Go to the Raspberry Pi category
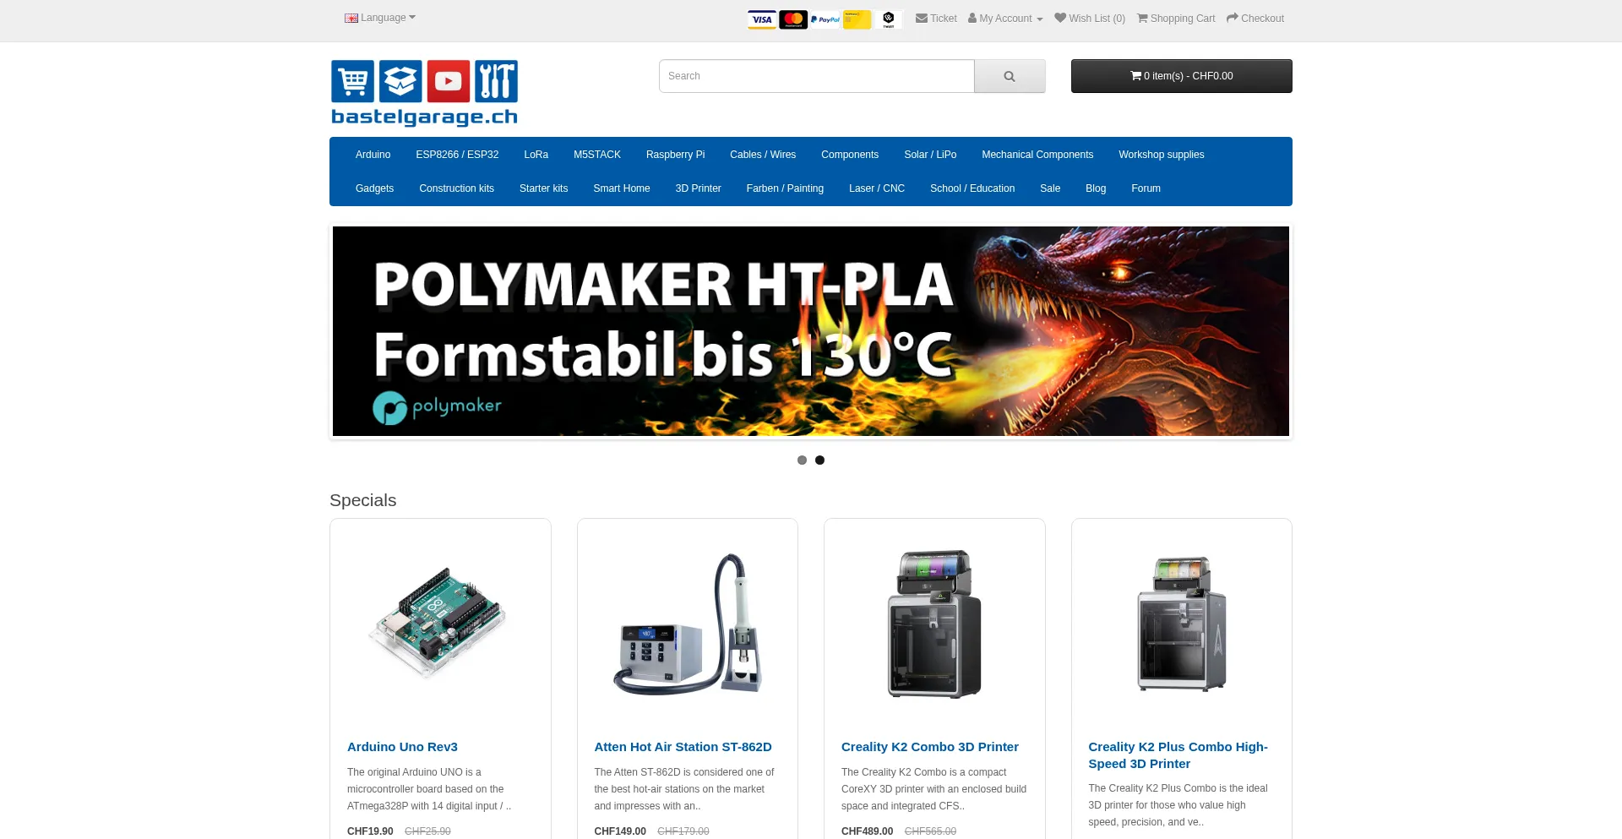1622x839 pixels. [675, 155]
